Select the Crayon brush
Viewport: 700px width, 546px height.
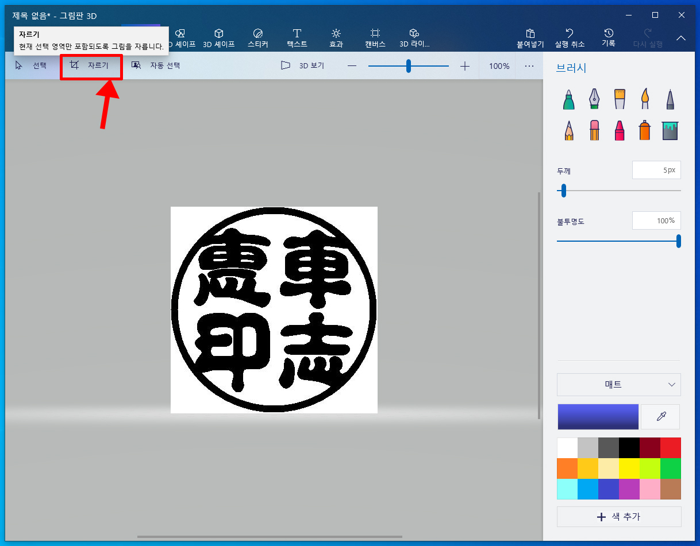[x=620, y=130]
